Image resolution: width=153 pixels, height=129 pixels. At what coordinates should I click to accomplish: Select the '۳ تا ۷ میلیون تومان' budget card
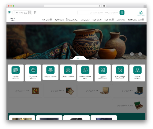click(x=94, y=91)
